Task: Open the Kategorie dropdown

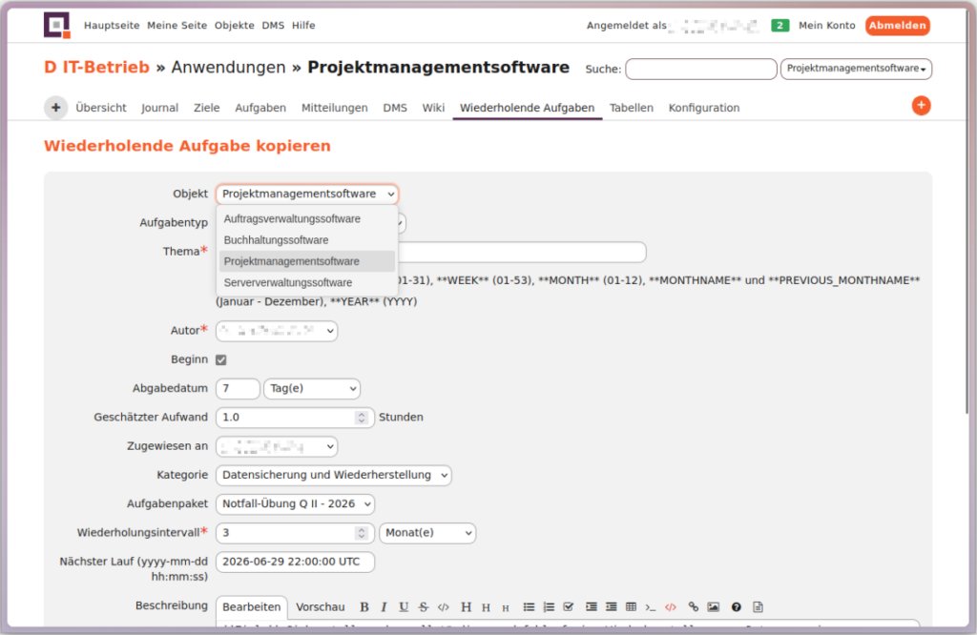Action: 333,475
